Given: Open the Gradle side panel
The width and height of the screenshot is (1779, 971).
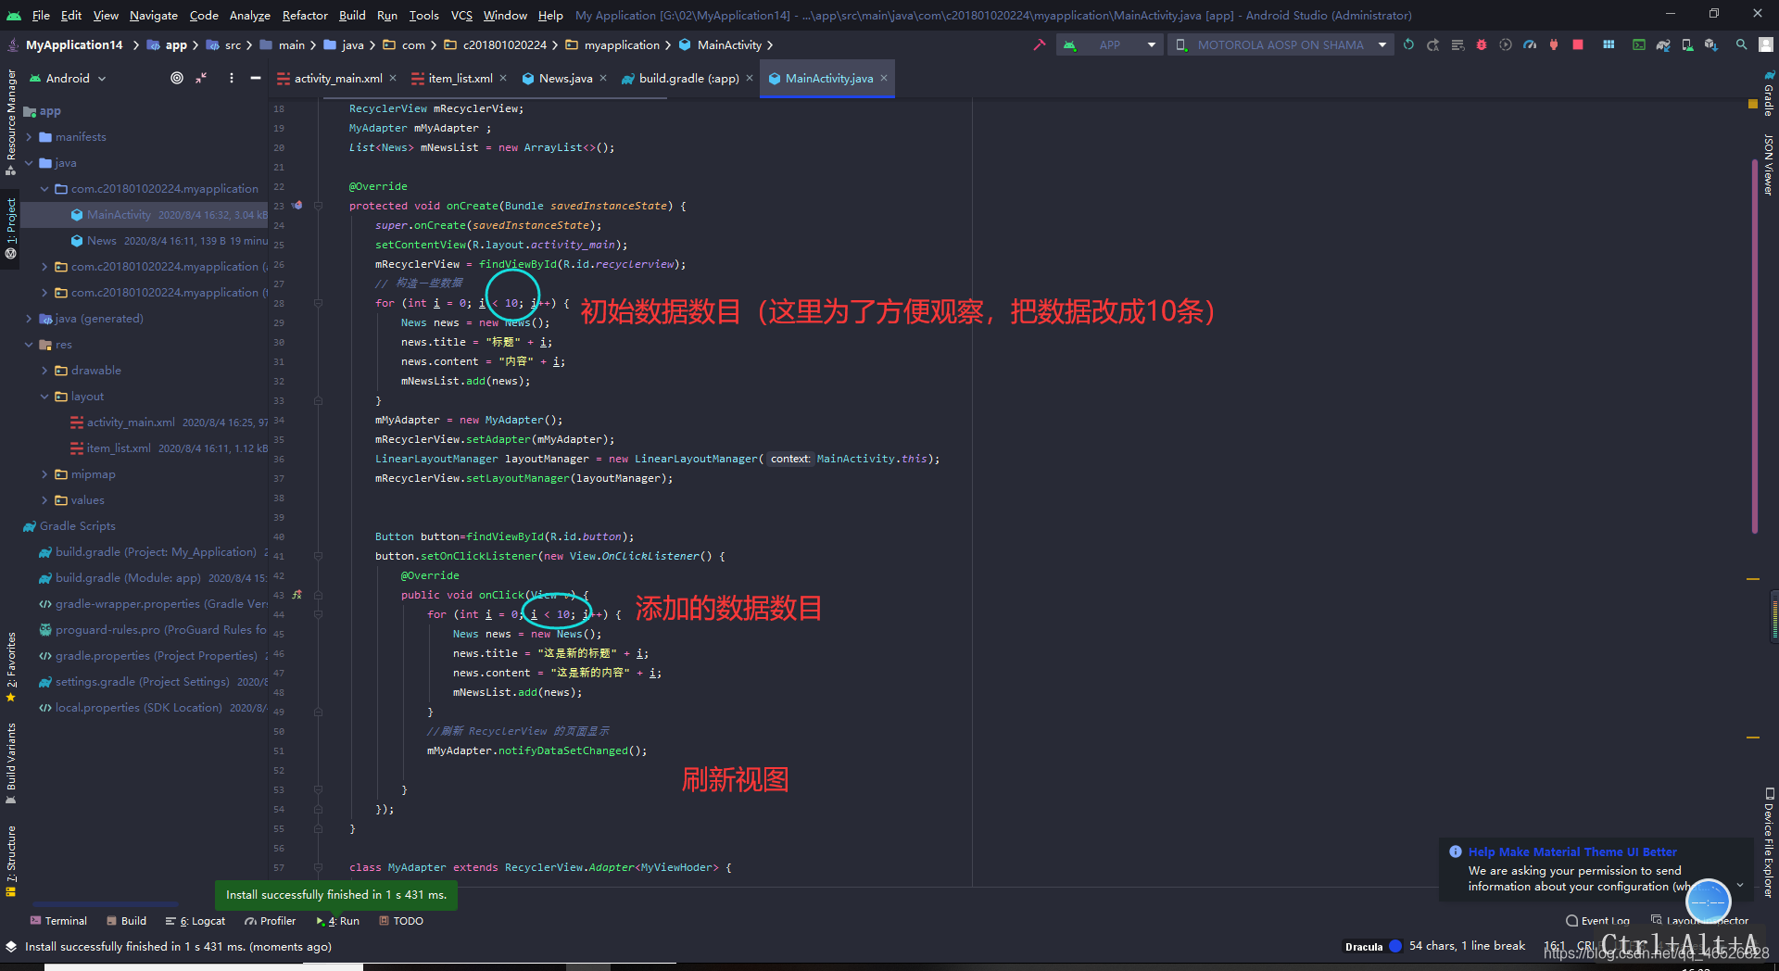Looking at the screenshot, I should 1768,93.
